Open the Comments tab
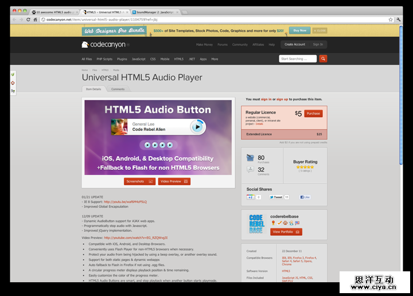Image resolution: width=413 pixels, height=296 pixels. [118, 89]
